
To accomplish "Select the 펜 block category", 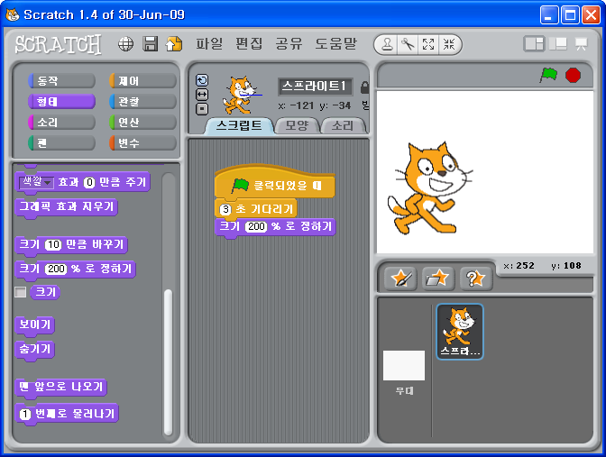I will (62, 143).
